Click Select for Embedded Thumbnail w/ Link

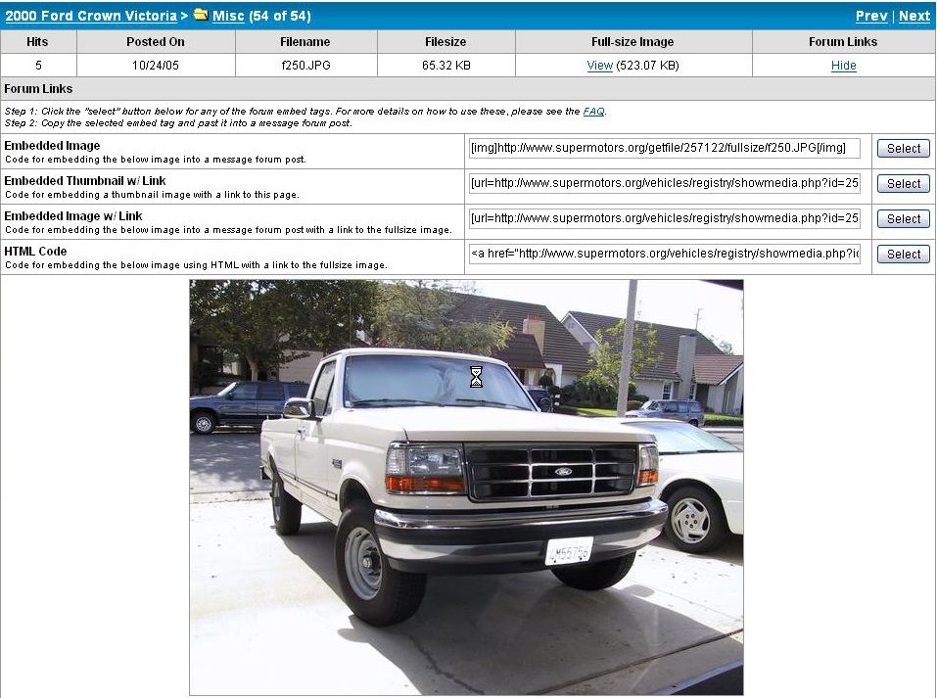(903, 183)
